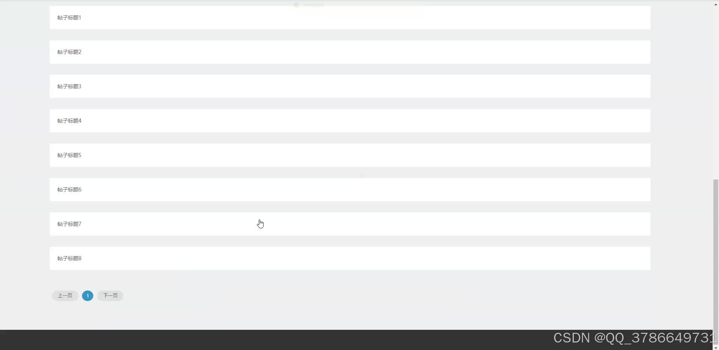The image size is (719, 350).
Task: Open the post titled 帖子标题5
Action: [x=350, y=155]
